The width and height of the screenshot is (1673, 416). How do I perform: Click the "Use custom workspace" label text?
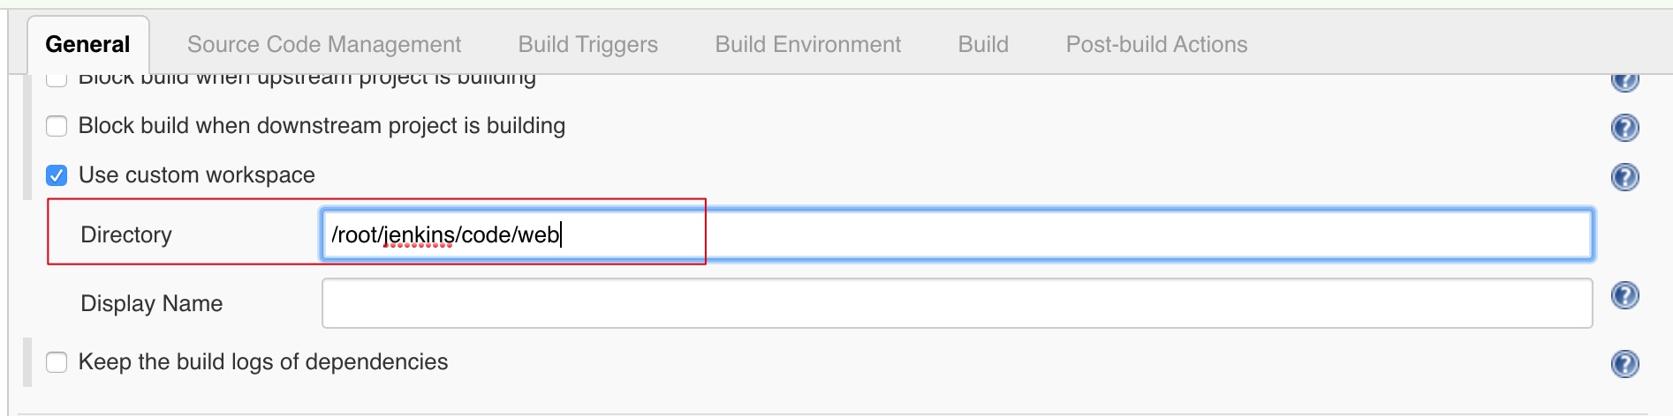click(x=196, y=175)
